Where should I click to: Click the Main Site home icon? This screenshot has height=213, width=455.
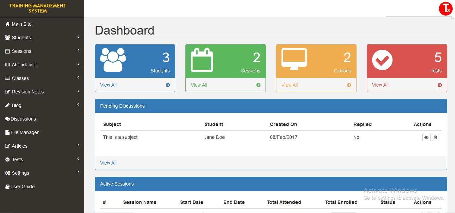pos(7,24)
